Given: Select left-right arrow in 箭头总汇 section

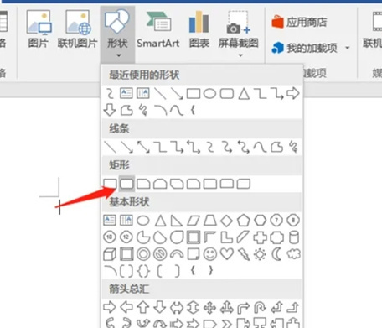Looking at the screenshot, I should pyautogui.click(x=177, y=308).
